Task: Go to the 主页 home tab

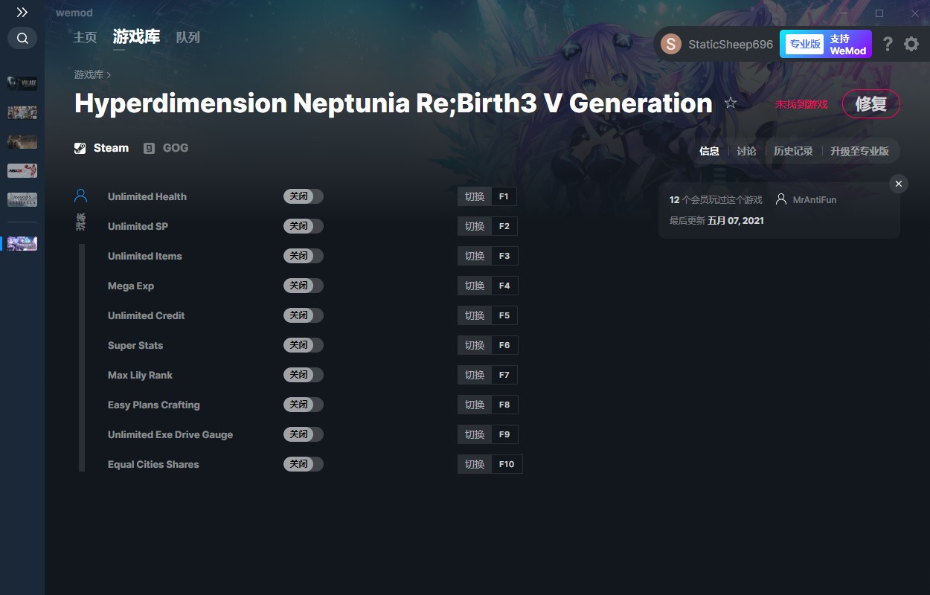Action: 85,37
